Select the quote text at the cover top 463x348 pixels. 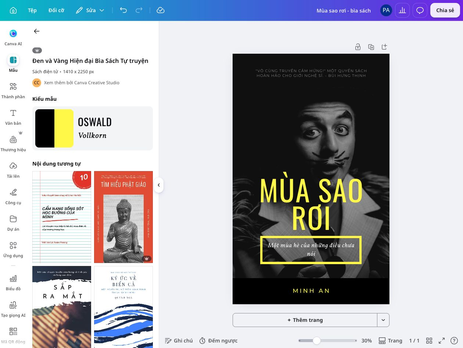pyautogui.click(x=311, y=73)
